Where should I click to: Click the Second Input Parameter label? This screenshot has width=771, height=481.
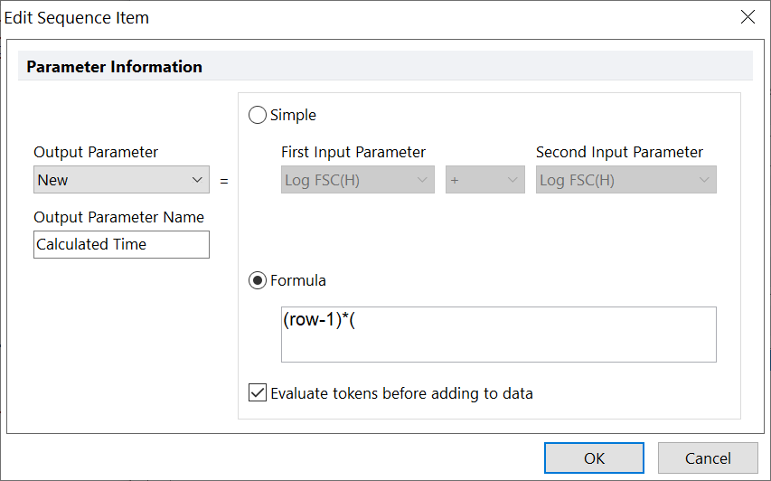pyautogui.click(x=619, y=152)
